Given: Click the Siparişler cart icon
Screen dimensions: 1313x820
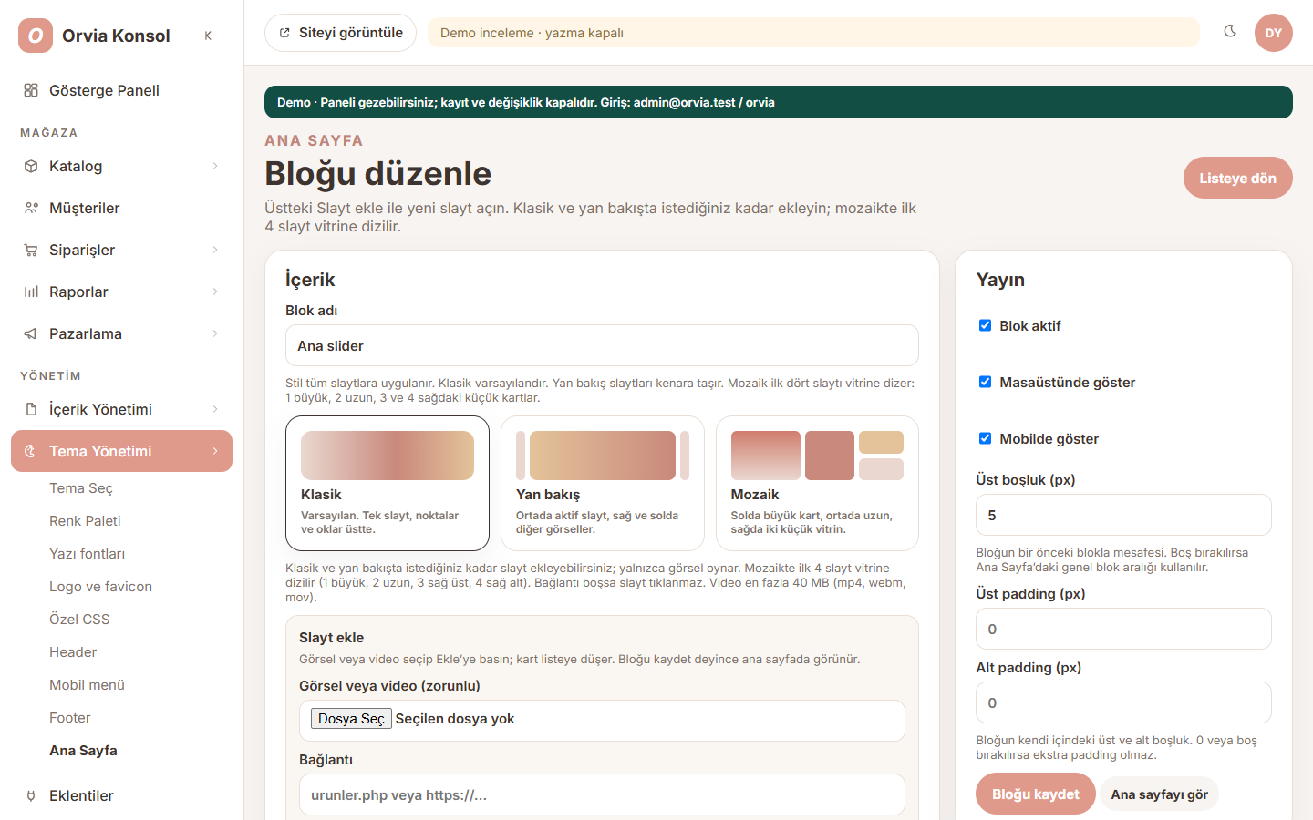Looking at the screenshot, I should click(31, 250).
